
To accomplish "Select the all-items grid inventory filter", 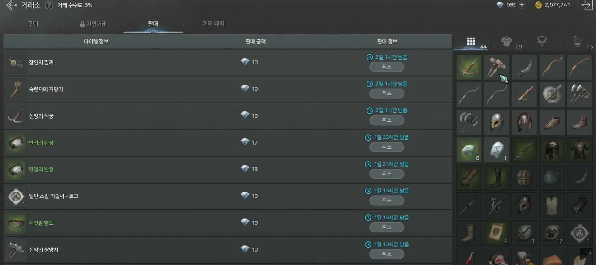I will click(471, 41).
